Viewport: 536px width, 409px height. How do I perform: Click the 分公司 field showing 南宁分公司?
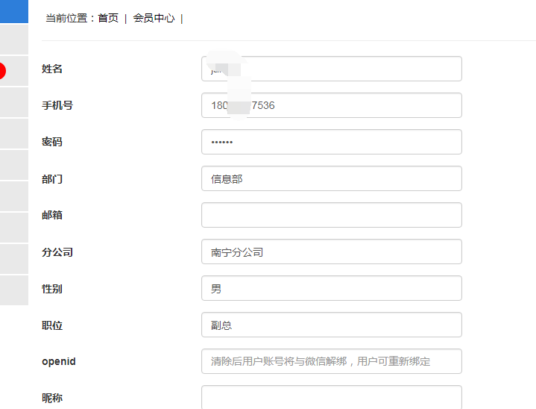coord(332,252)
